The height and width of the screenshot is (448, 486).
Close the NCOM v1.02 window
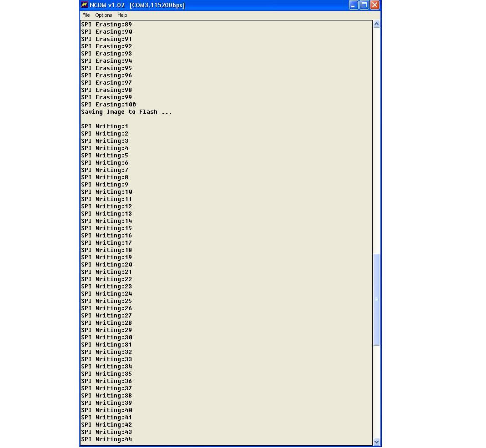click(375, 5)
